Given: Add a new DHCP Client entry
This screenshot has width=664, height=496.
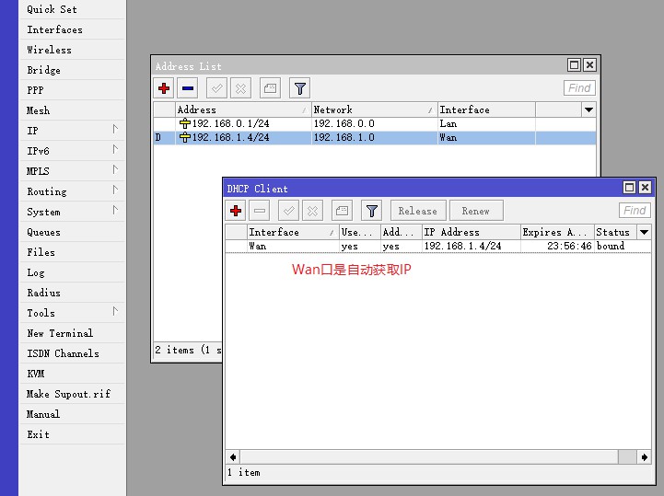Looking at the screenshot, I should coord(236,211).
